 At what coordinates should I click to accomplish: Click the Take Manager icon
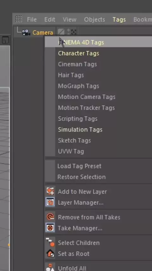point(50,228)
